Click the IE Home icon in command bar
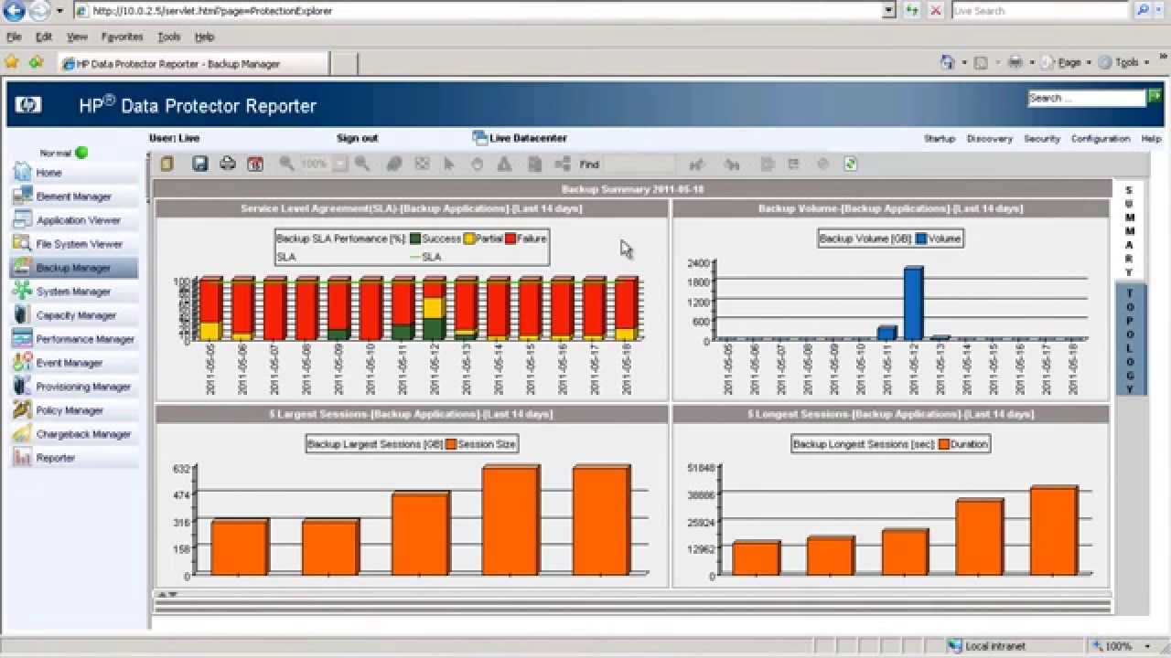The image size is (1171, 658). click(x=948, y=62)
